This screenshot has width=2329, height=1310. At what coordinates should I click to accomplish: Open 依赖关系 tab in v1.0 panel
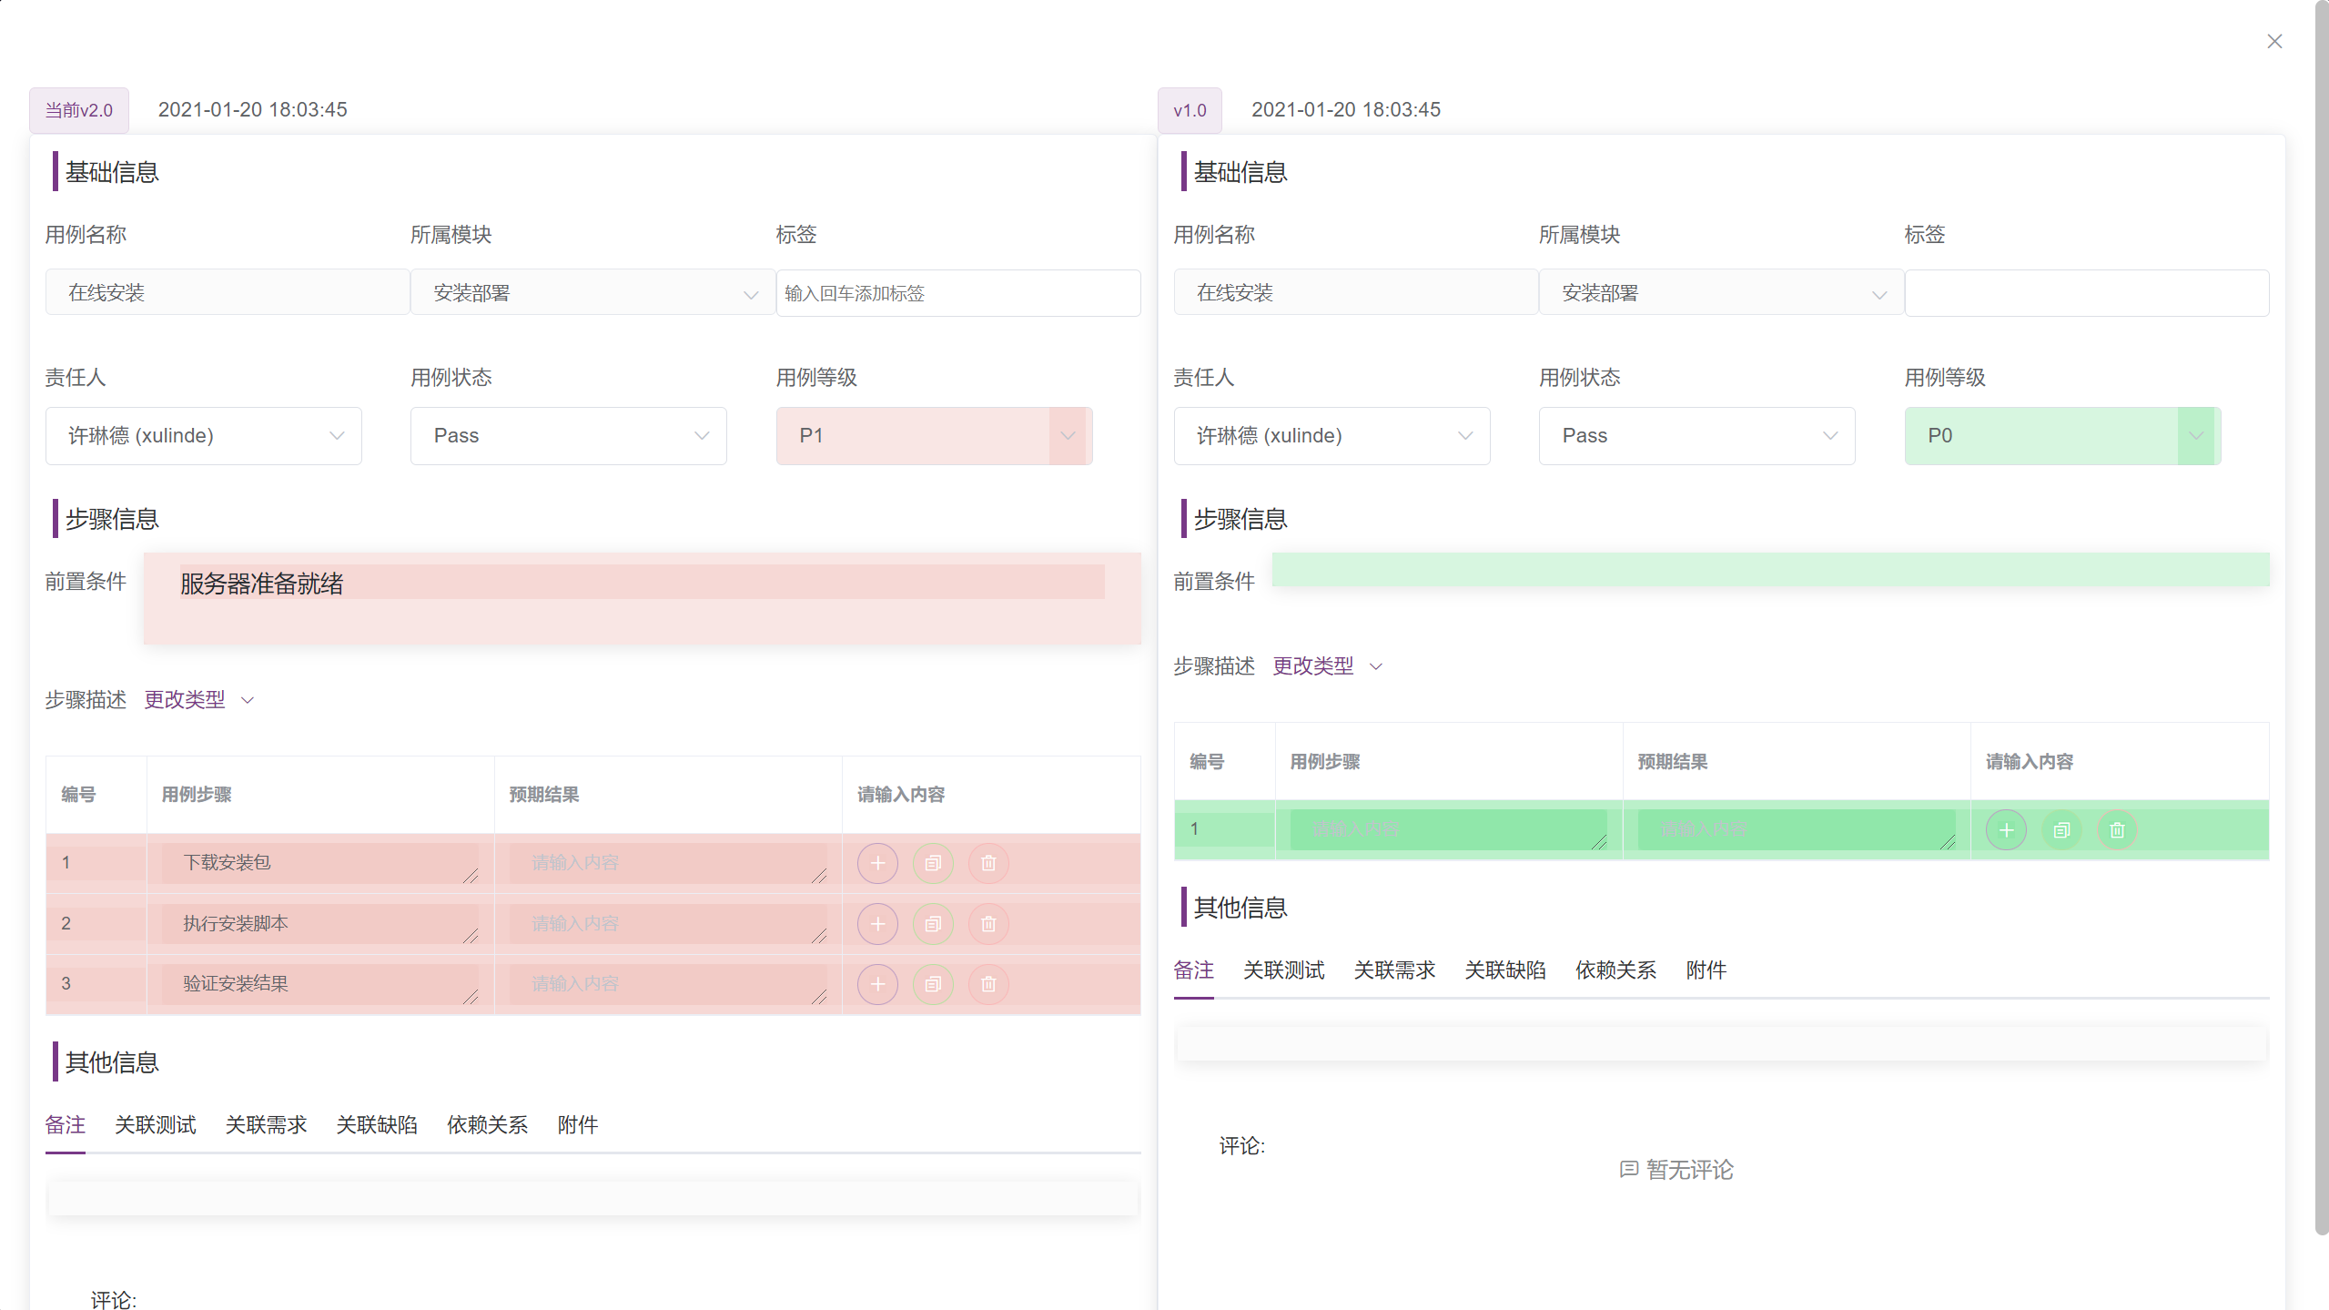(1615, 970)
